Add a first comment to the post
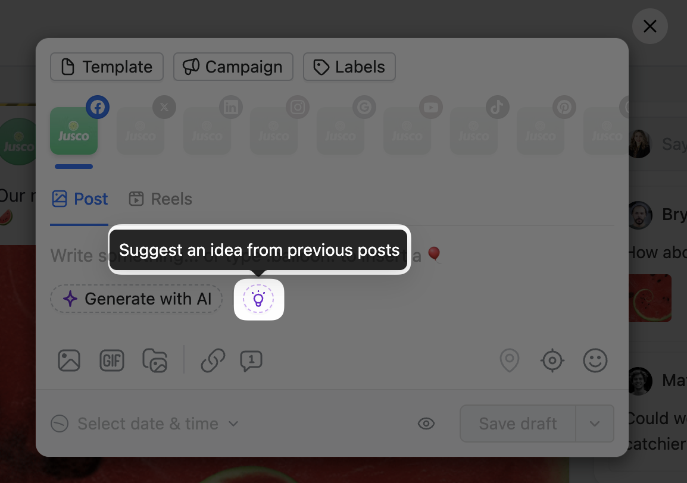This screenshot has height=483, width=687. coord(251,360)
